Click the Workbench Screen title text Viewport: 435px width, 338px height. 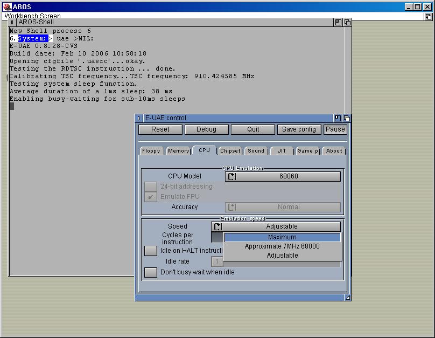click(32, 16)
